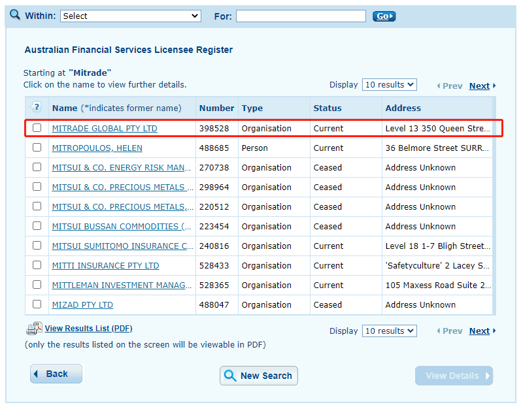Open MITSUI & CO. PRECIOUS METALS link numbered 298964
Viewport: 521px width, 407px height.
coord(122,187)
